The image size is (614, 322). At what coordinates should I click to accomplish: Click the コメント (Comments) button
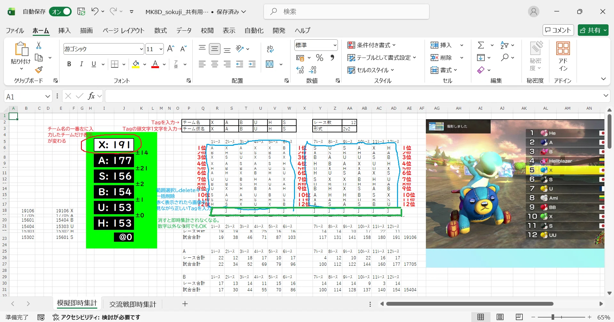[558, 30]
